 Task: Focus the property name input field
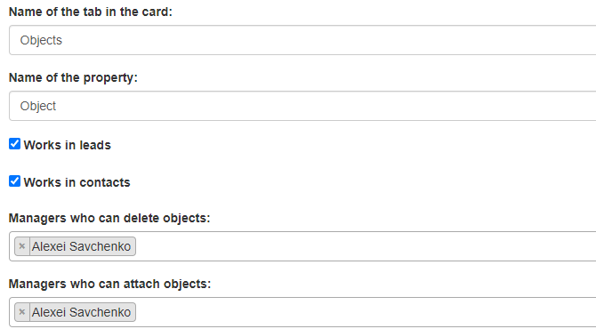(x=302, y=106)
